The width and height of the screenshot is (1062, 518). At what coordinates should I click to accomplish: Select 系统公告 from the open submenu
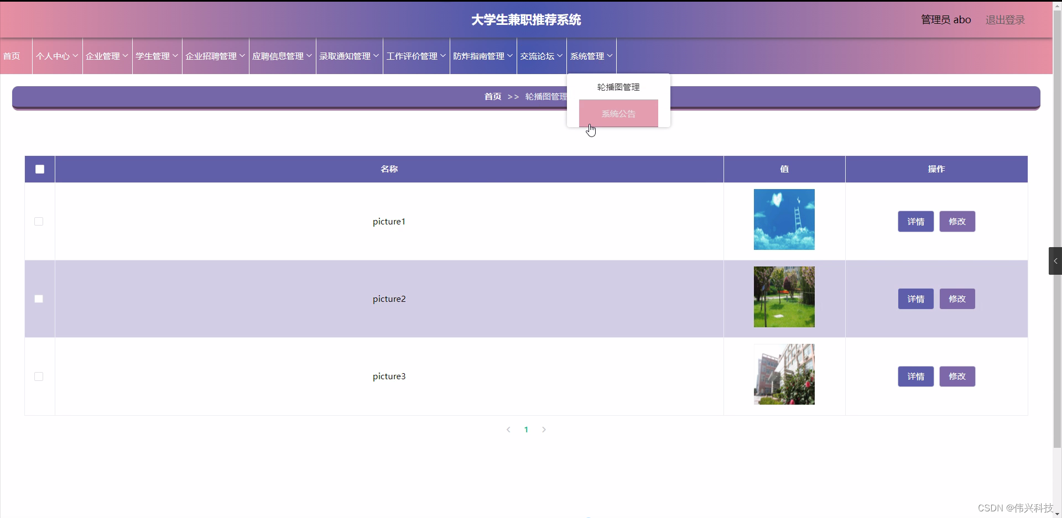click(618, 113)
